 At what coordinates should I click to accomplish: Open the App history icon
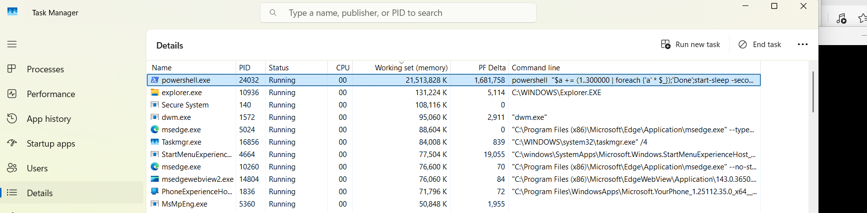[x=12, y=118]
